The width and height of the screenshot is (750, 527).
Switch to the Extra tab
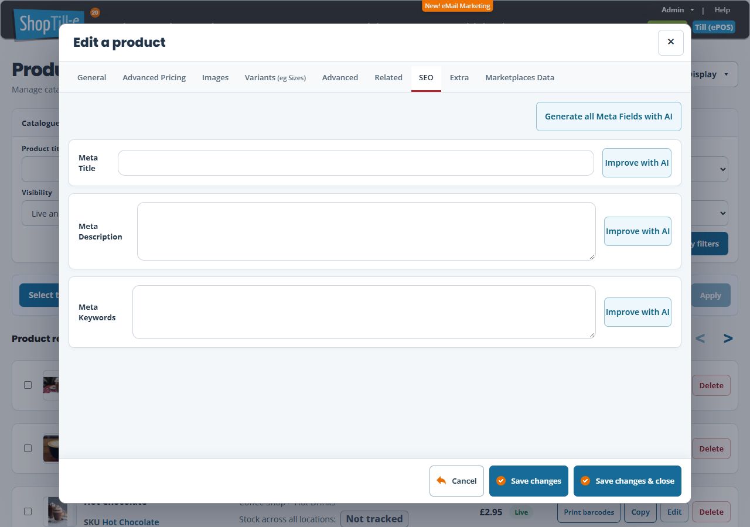pyautogui.click(x=459, y=77)
